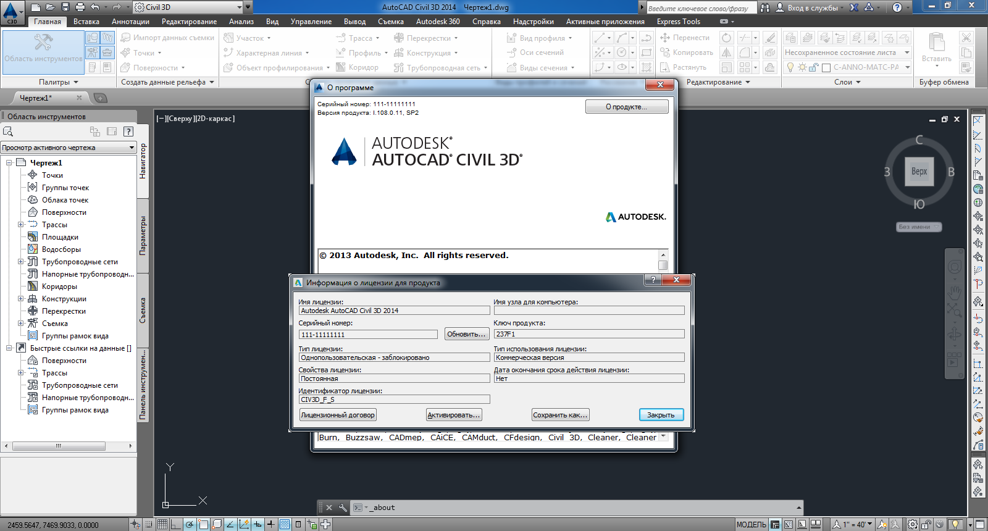The image size is (988, 531).
Task: Click the Toolspace help question icon
Action: point(128,131)
